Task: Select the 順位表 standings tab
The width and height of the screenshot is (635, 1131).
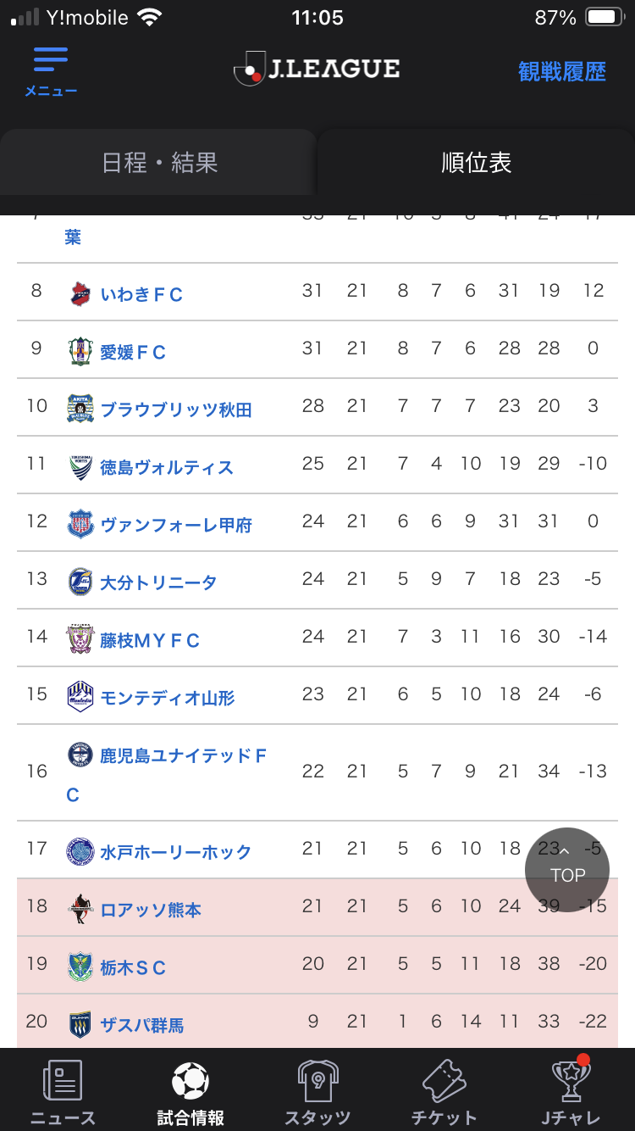Action: [x=476, y=163]
